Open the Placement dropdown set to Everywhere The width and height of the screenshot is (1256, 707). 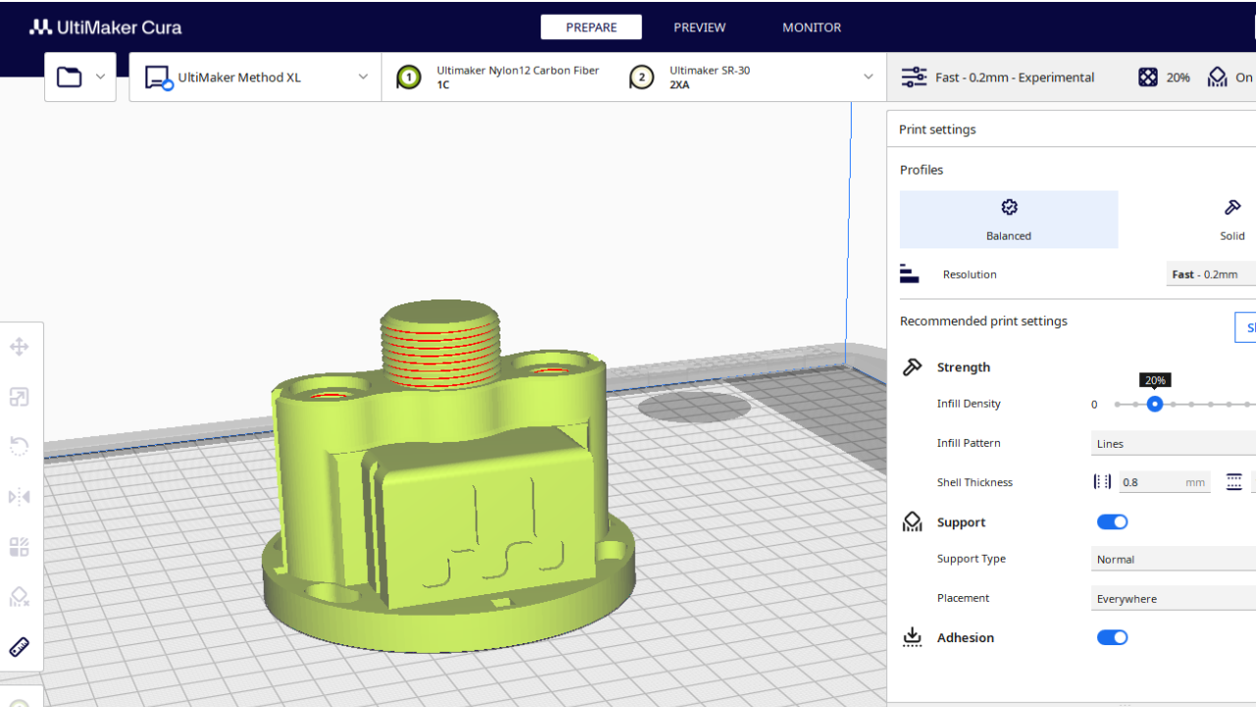click(x=1173, y=598)
